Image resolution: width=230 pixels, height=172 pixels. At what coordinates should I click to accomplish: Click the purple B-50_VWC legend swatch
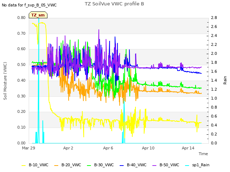tap(155, 166)
